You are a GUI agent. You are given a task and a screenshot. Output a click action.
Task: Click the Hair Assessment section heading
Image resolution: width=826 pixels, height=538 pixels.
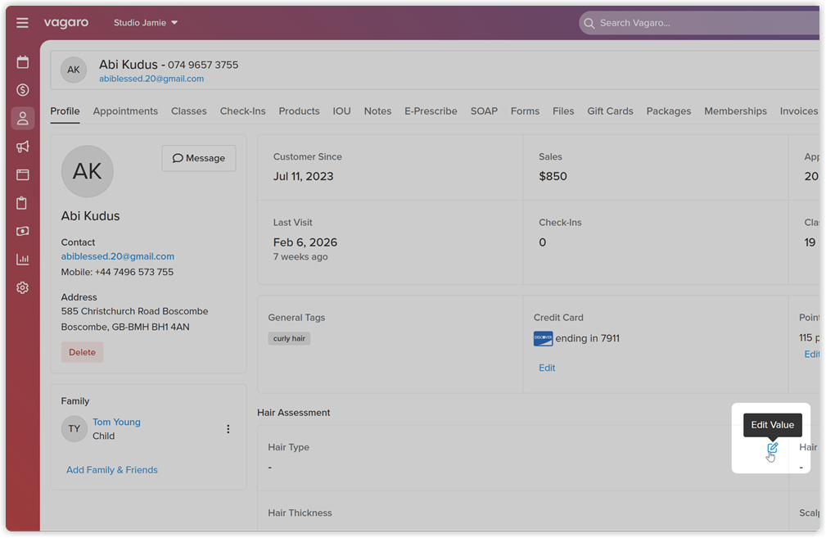(x=293, y=413)
